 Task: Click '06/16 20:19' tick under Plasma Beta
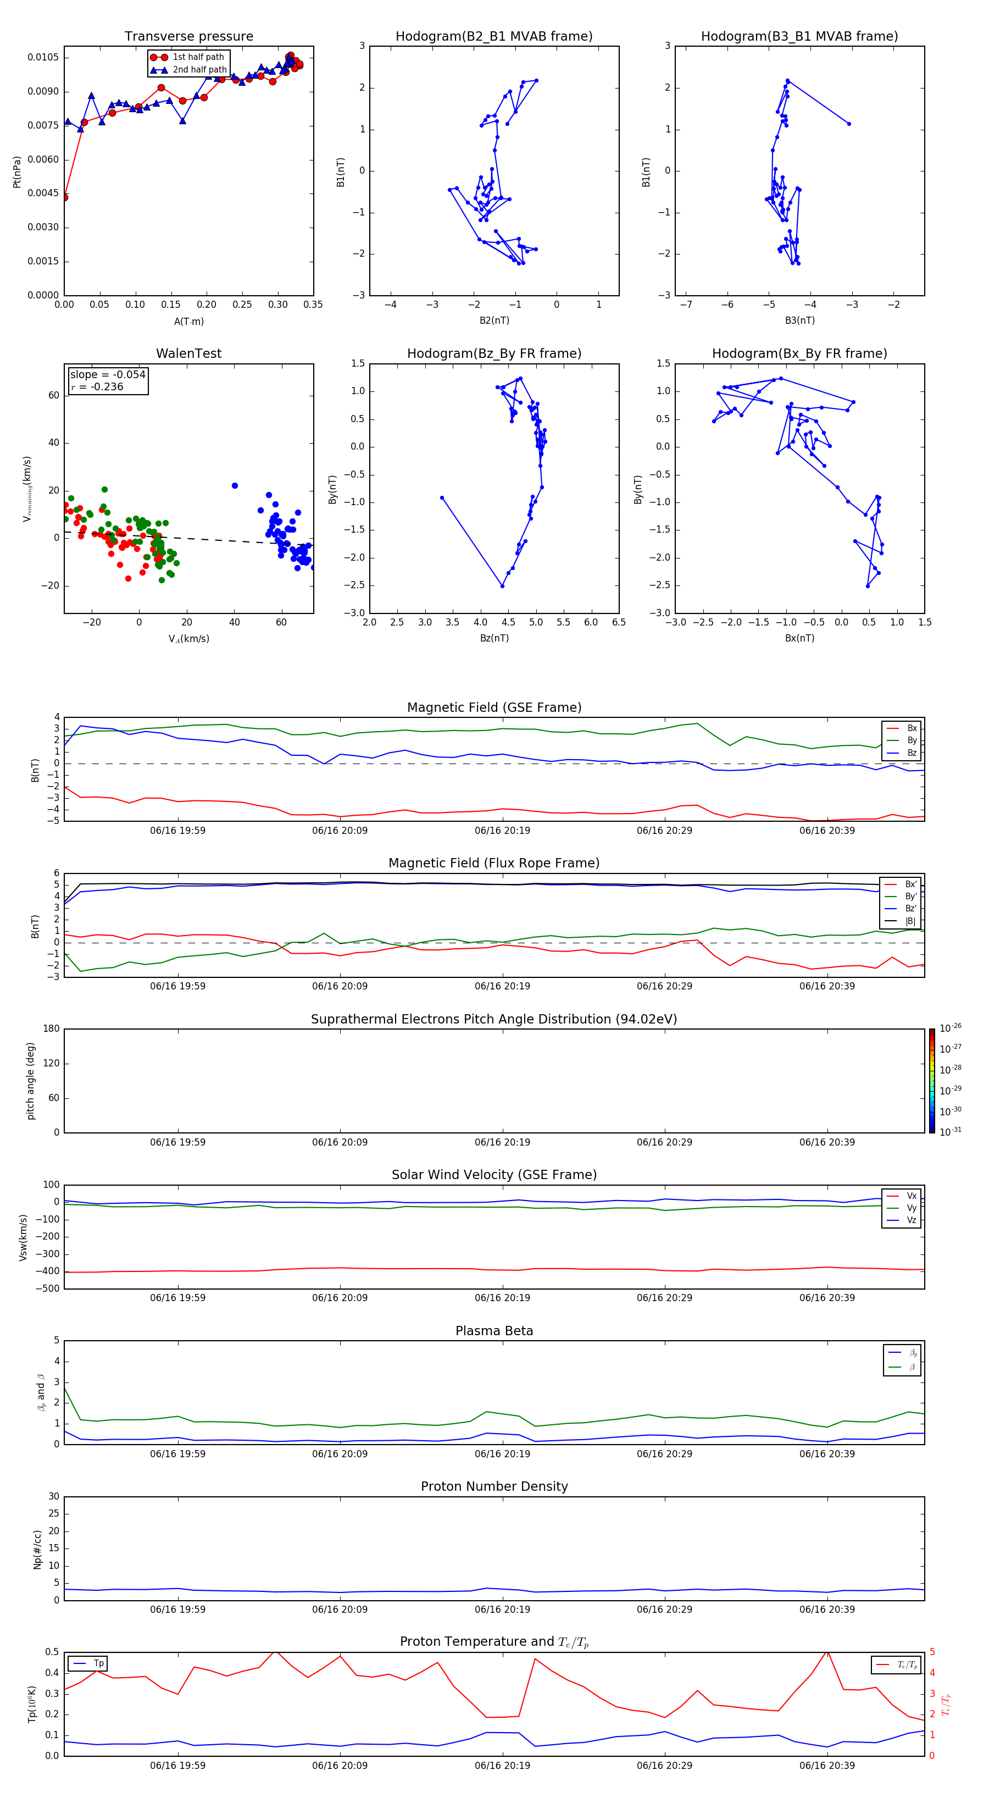tap(502, 1454)
